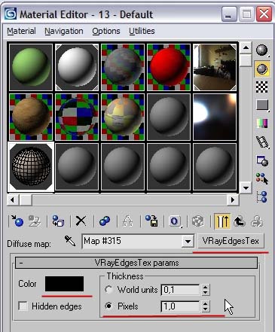
Task: Click the Put to Library icon
Action: (x=151, y=221)
